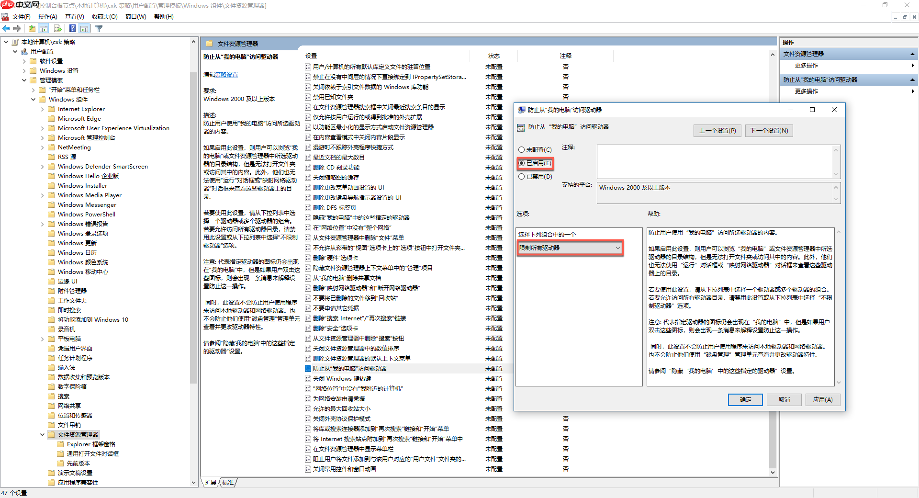Click the gray Forward arrow in toolbar
This screenshot has height=498, width=919.
[17, 29]
